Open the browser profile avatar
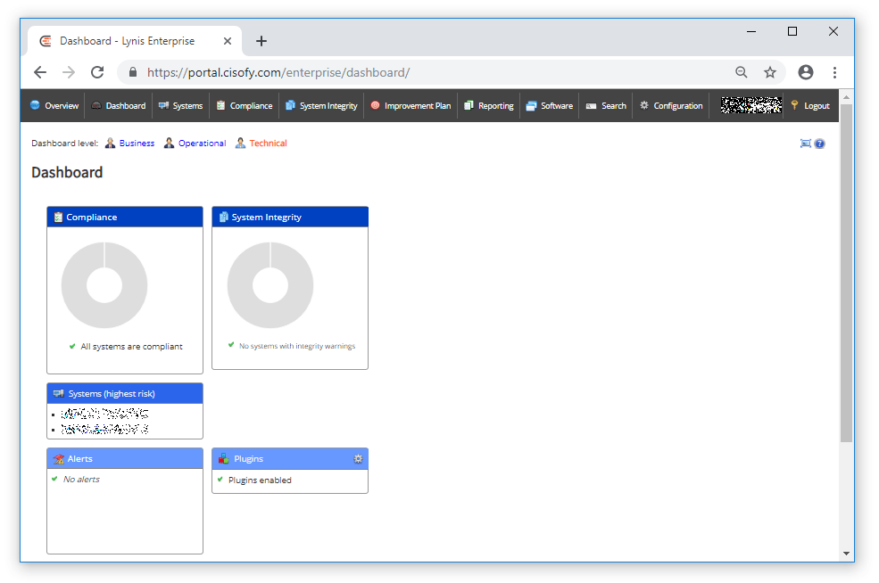The height and width of the screenshot is (583, 879). pos(806,72)
